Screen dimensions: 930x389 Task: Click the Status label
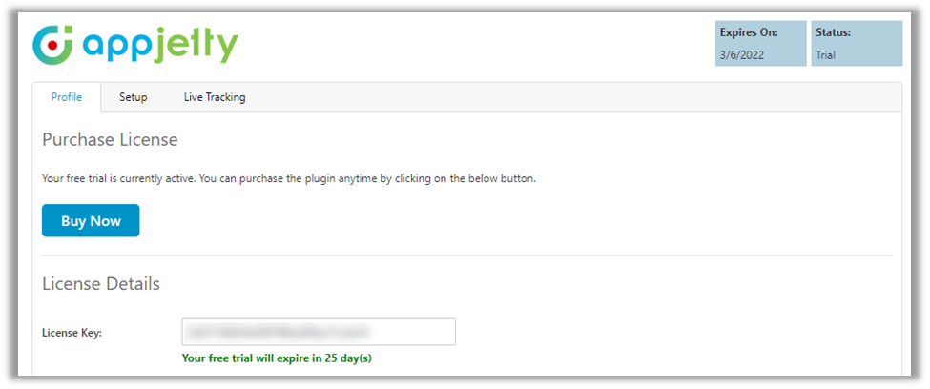[833, 32]
